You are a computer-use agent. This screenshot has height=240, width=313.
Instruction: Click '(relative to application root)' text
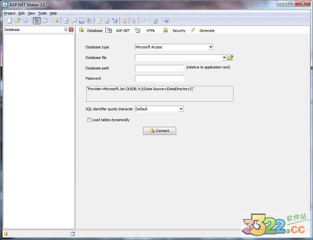click(x=208, y=67)
